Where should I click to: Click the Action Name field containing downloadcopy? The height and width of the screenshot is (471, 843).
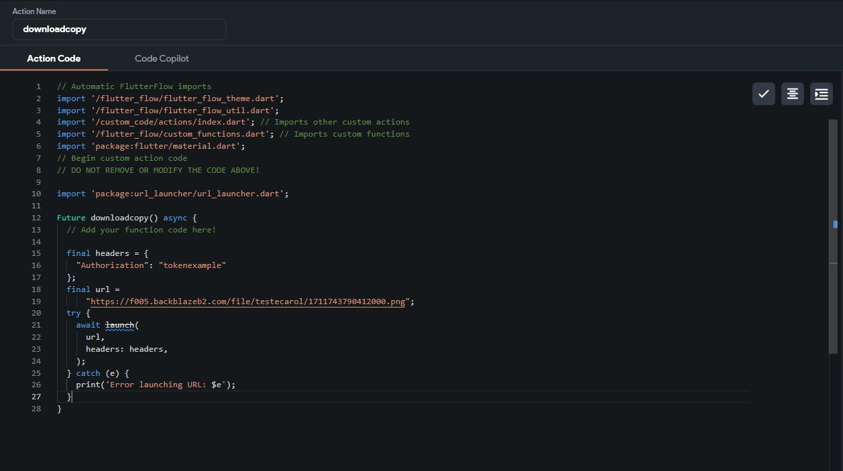[119, 29]
